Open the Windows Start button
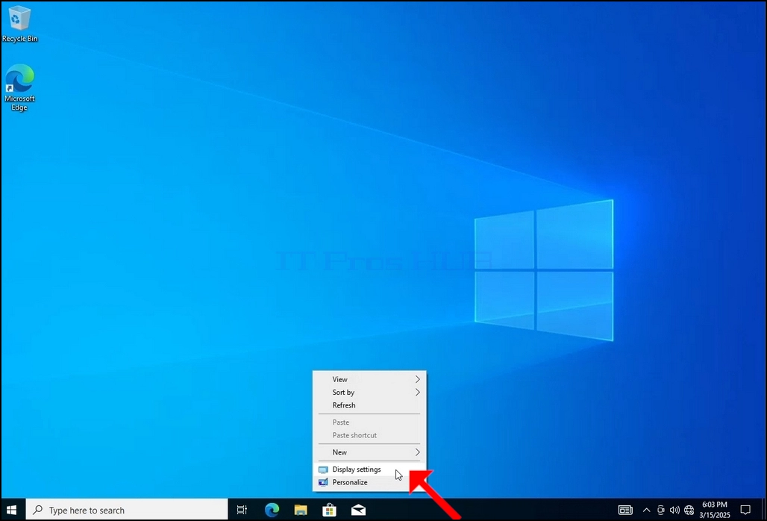767x521 pixels. click(12, 511)
